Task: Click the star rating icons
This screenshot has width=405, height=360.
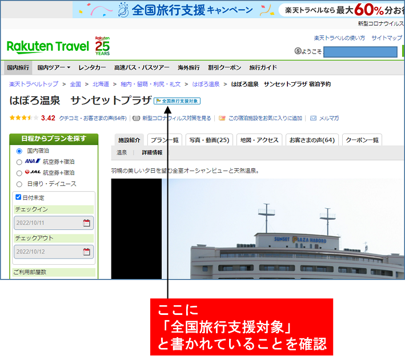Action: [24, 118]
